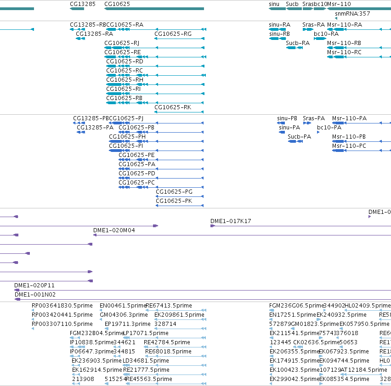Screen dimensions: 391x386
Task: Click the Sras-PA protein label
Action: (x=314, y=118)
